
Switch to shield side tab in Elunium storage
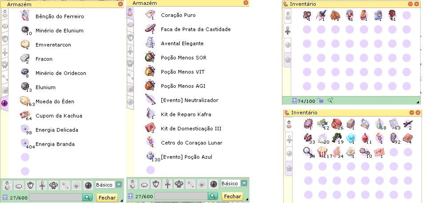pos(5,39)
